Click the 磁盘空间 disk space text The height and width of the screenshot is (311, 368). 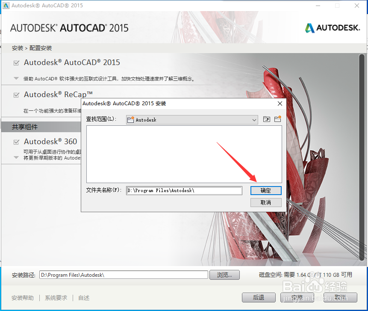tap(305, 275)
